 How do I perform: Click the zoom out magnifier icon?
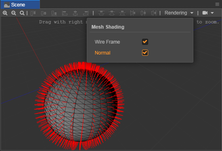coord(14,13)
